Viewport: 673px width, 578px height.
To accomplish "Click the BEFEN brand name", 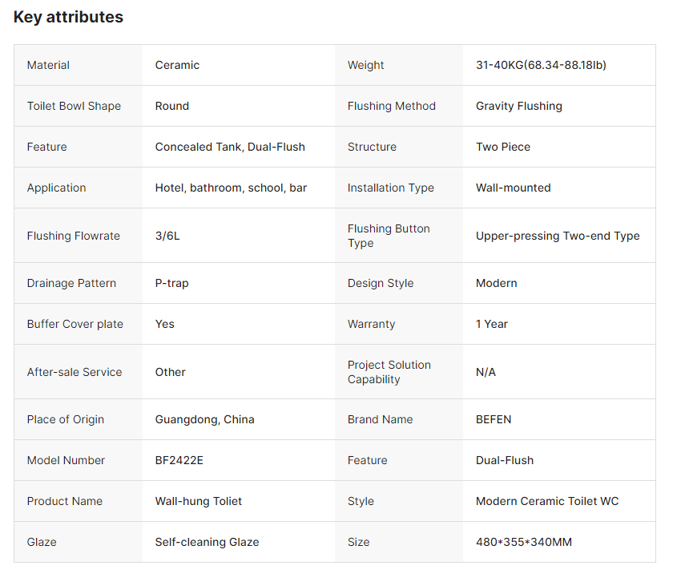I will click(493, 419).
